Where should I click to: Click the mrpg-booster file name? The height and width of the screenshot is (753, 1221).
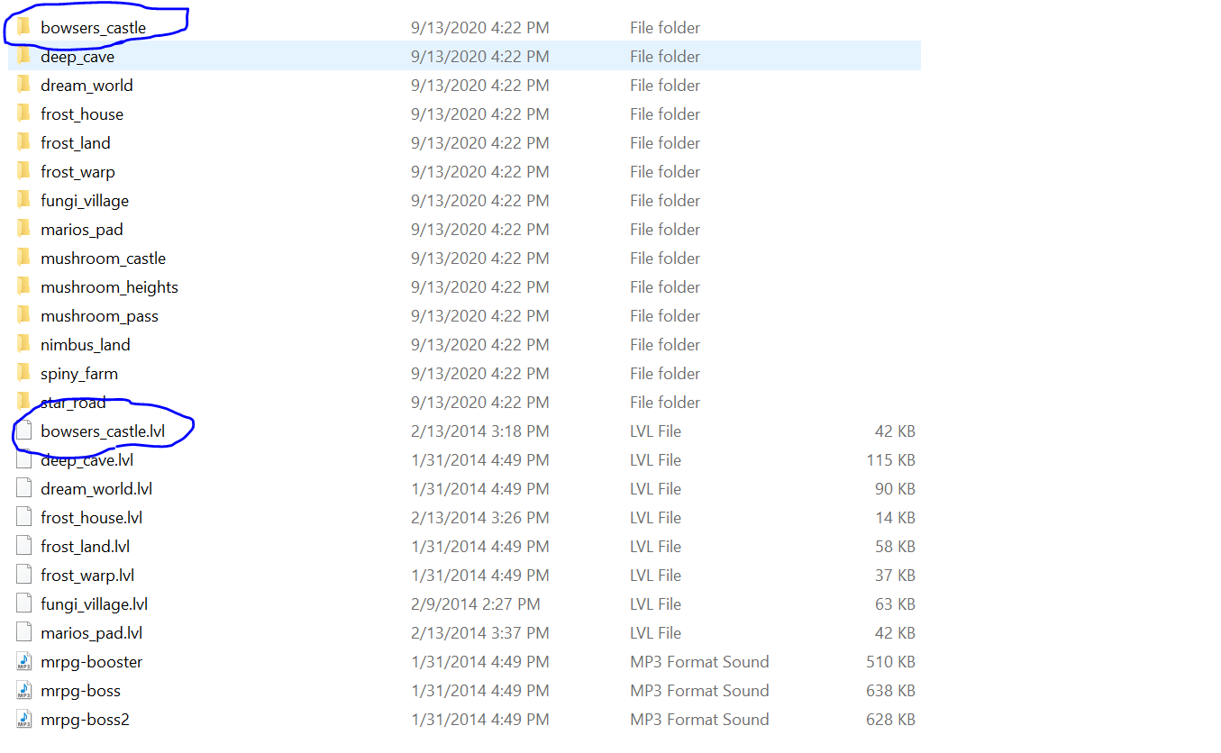tap(91, 662)
